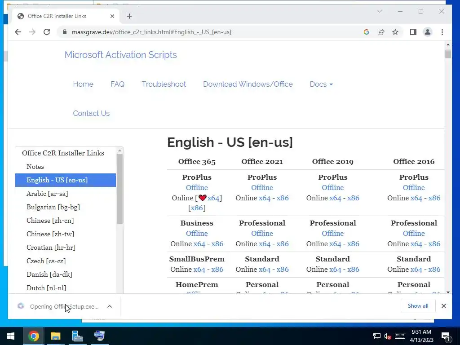Download Office 2021 Standard x64

(264, 270)
